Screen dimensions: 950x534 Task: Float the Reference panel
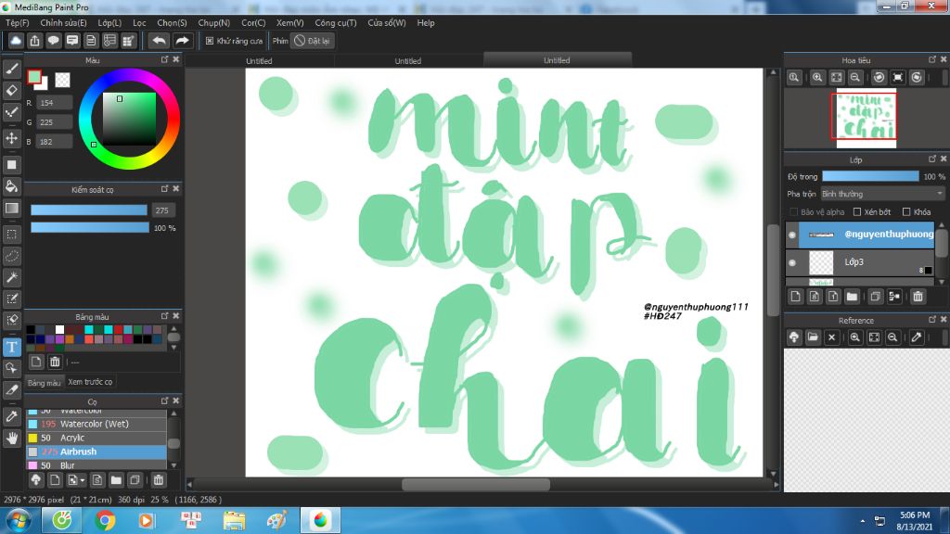click(x=931, y=319)
